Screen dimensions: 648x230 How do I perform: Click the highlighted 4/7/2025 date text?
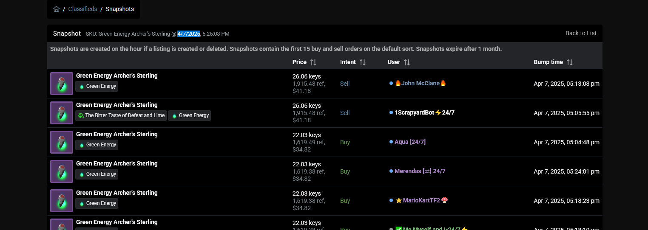click(x=189, y=34)
